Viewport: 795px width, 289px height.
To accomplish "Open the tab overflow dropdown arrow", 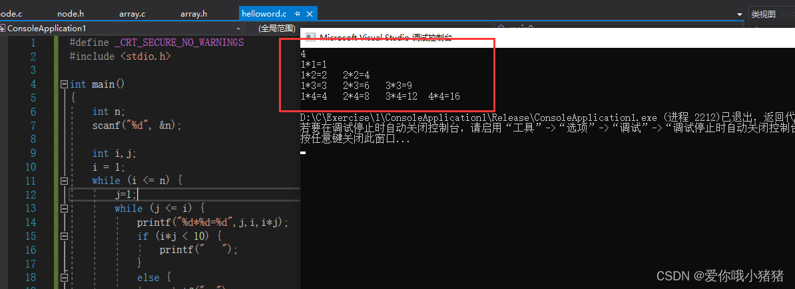I will pos(739,14).
